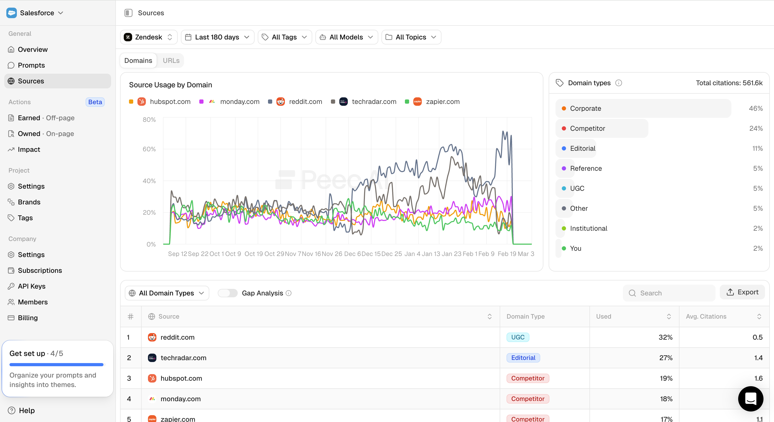Click the Domain types info icon

619,83
